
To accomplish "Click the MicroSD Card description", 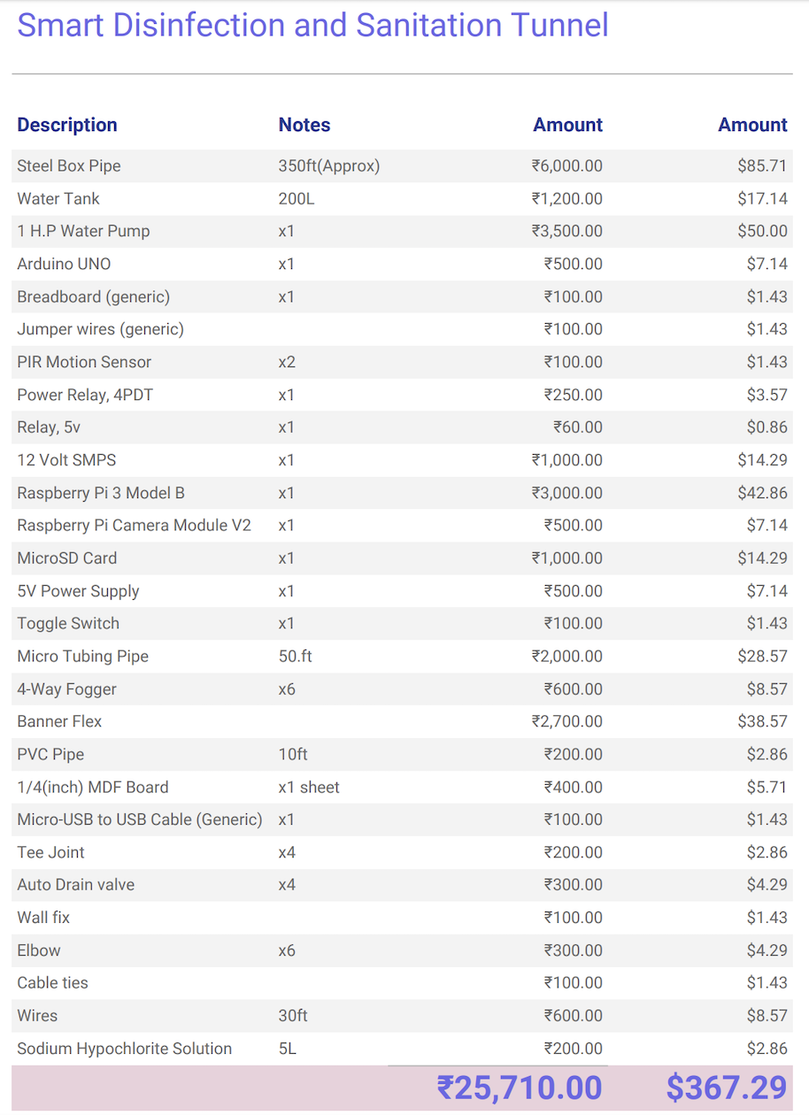I will [67, 558].
